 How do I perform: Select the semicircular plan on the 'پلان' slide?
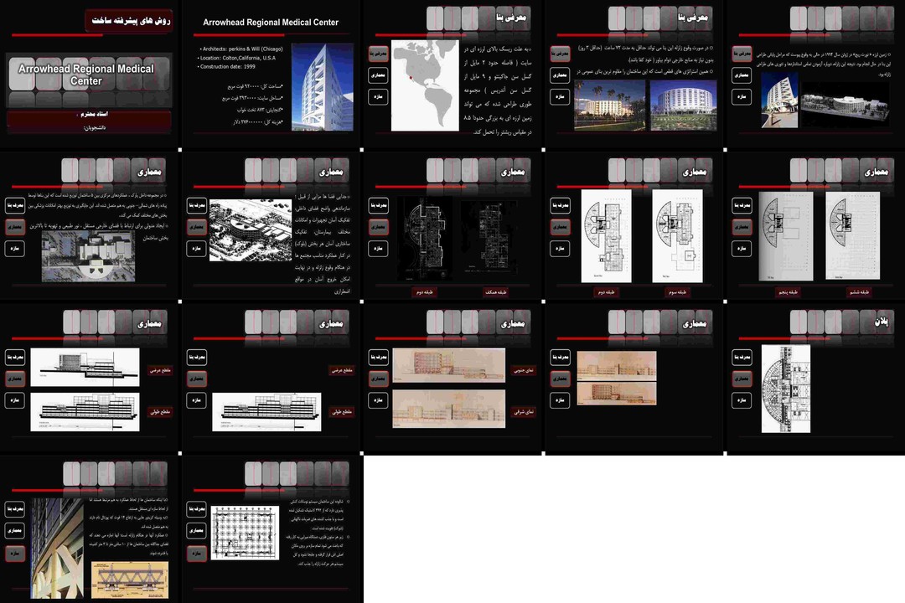(x=785, y=389)
